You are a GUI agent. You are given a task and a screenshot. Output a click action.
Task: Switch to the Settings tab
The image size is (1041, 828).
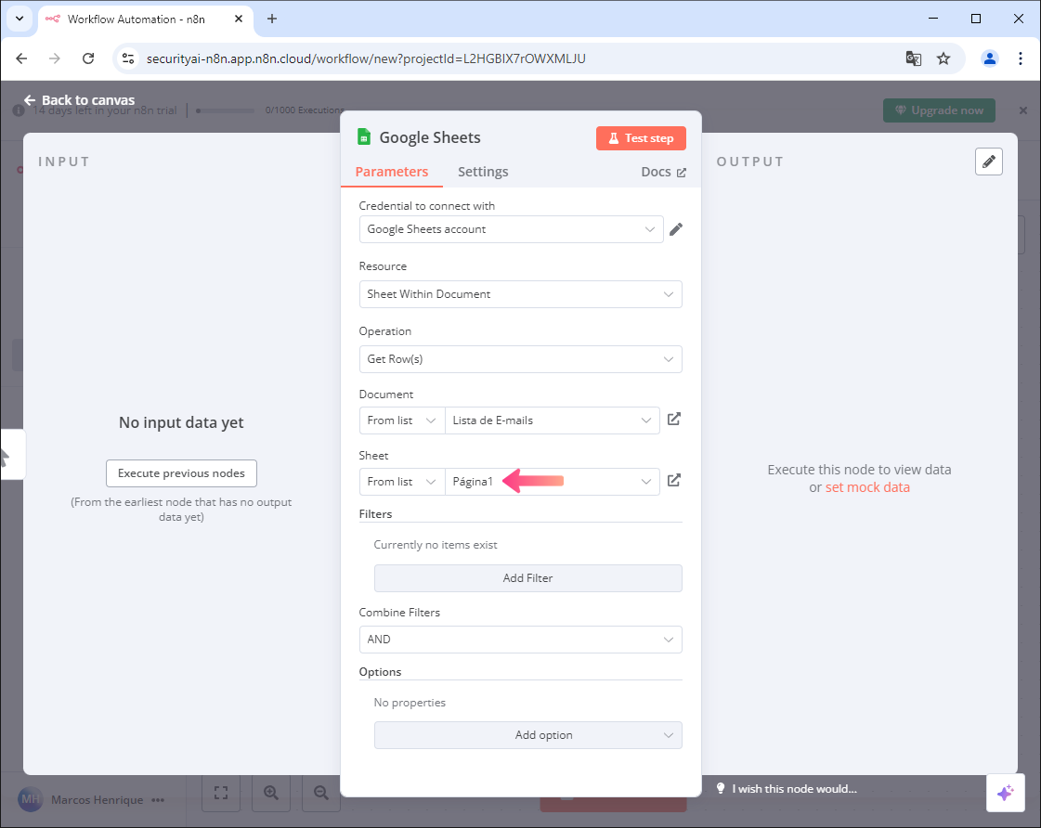[483, 172]
